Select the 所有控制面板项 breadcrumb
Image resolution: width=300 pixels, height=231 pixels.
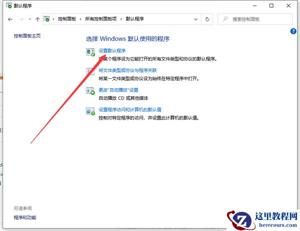pos(101,19)
